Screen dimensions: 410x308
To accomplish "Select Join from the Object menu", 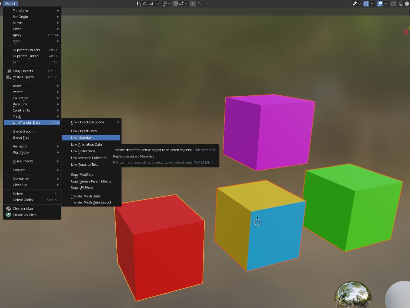I will 32,62.
